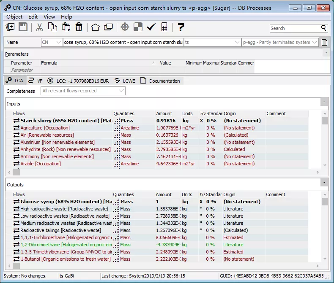Screen dimensions: 334x283
Task: Switch to the Documentation tab
Action: click(x=160, y=81)
